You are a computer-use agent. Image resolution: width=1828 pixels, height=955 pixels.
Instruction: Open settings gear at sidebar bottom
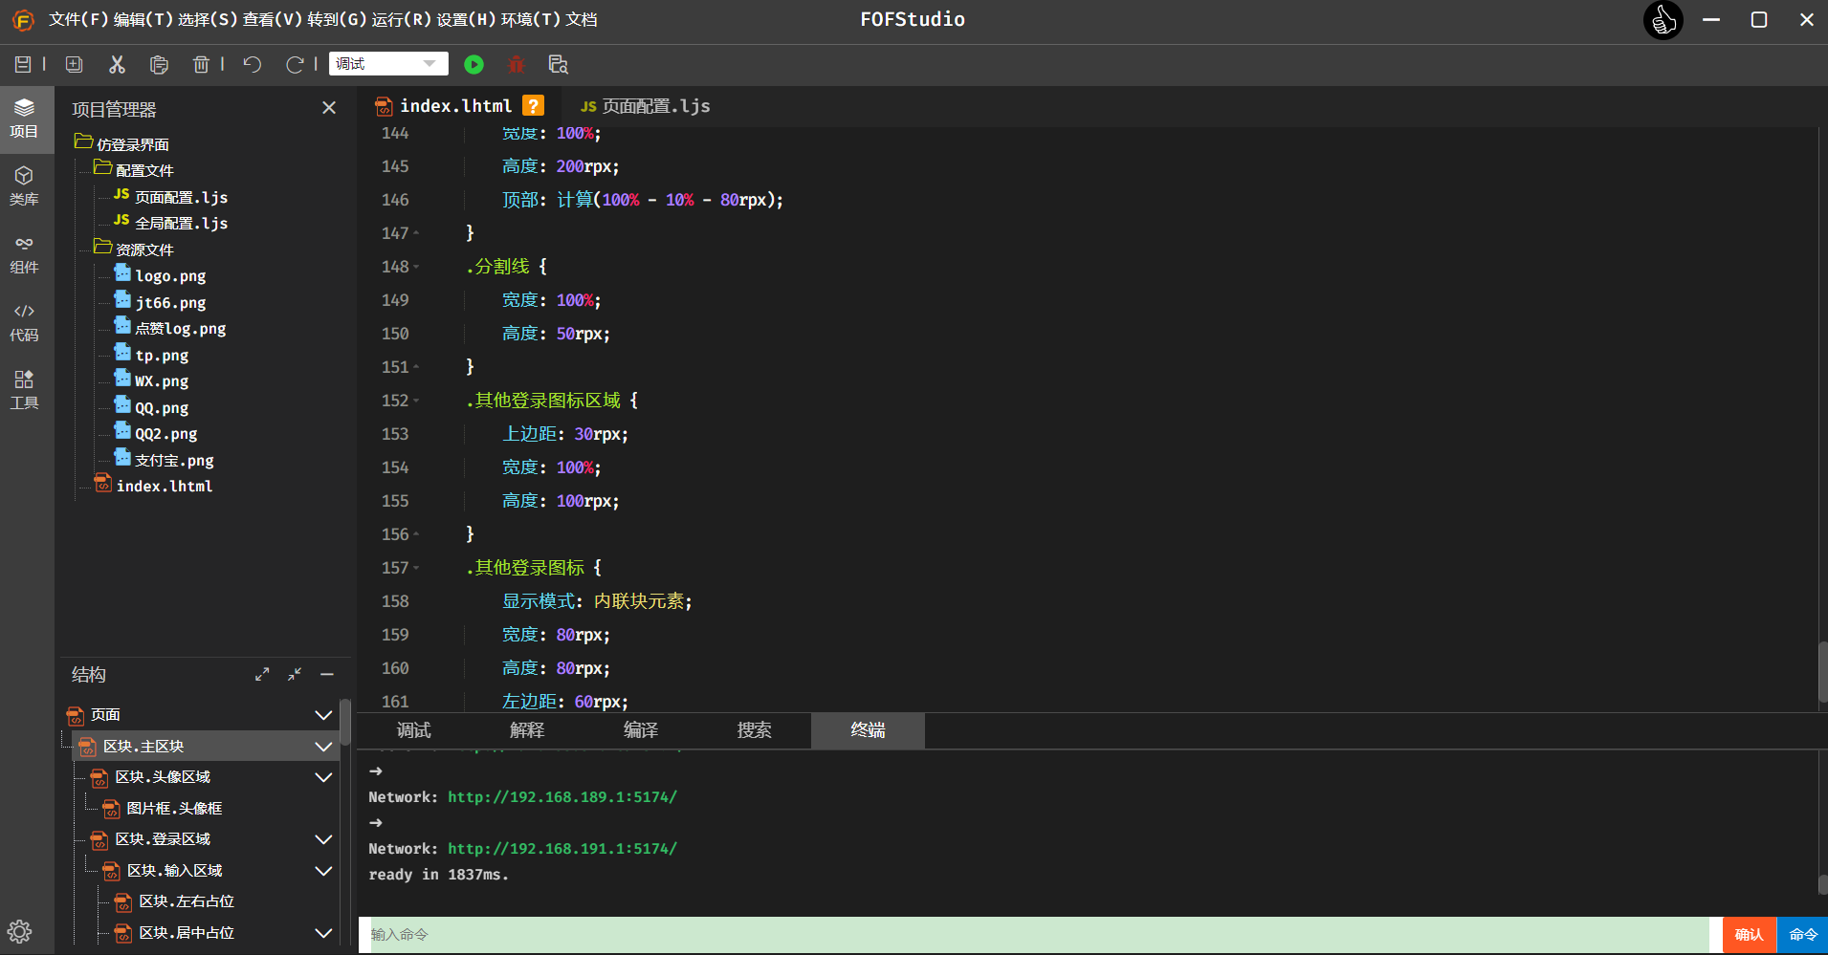[x=19, y=931]
